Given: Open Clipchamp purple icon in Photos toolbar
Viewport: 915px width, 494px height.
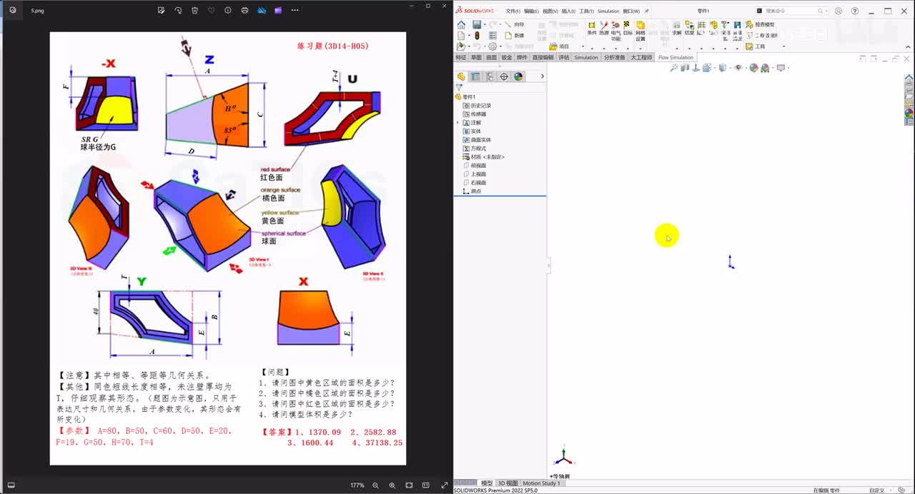Looking at the screenshot, I should click(278, 10).
